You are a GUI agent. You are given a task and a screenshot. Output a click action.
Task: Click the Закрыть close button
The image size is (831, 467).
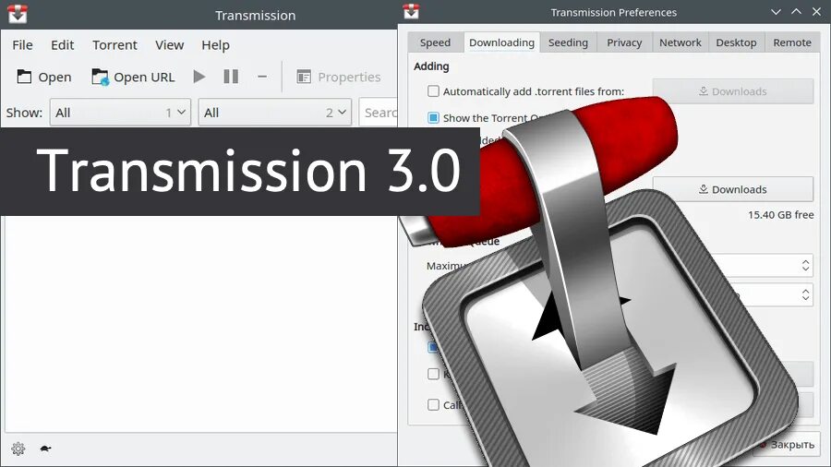(787, 444)
